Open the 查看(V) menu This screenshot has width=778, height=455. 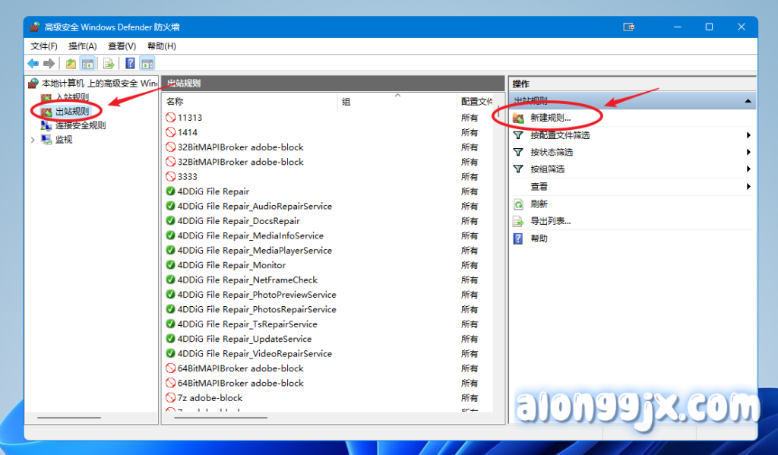(122, 46)
